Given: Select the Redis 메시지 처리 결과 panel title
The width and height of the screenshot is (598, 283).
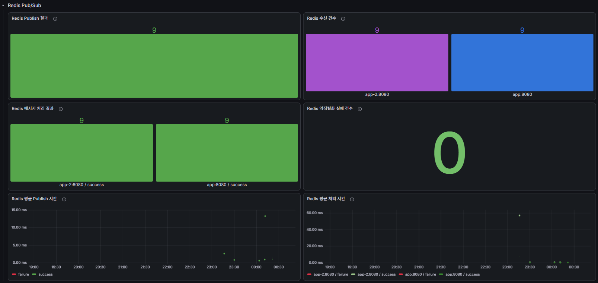Looking at the screenshot, I should [x=33, y=108].
